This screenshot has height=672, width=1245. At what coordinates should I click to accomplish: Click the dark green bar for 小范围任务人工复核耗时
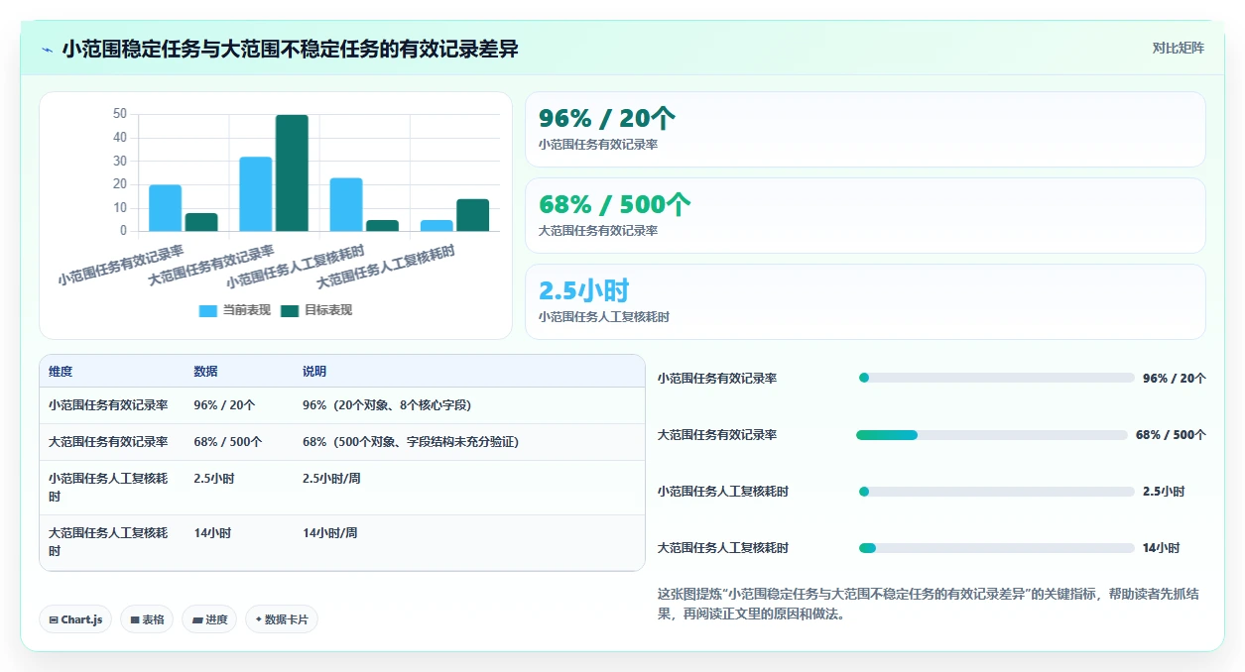(382, 226)
